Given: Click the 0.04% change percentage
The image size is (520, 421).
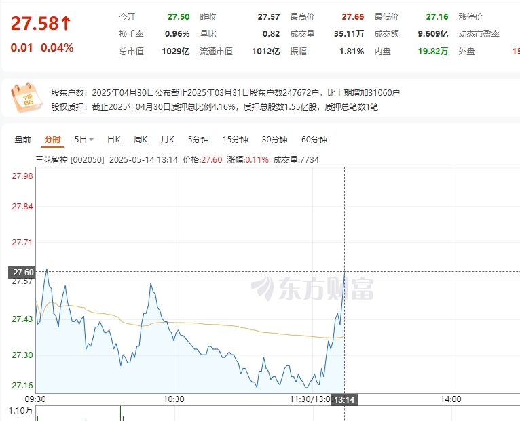Looking at the screenshot, I should click(x=57, y=47).
